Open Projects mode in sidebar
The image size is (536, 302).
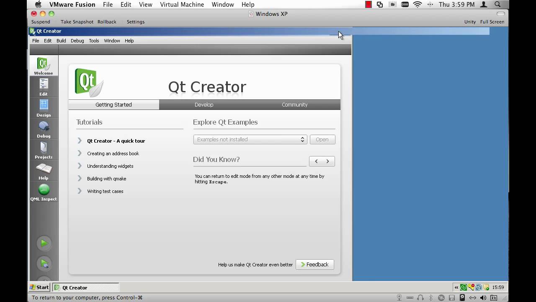tap(44, 150)
